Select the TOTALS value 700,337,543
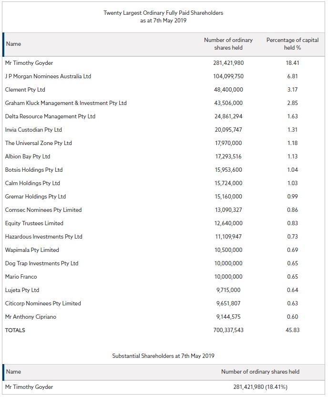Screen dimensions: 328x397 [x=228, y=330]
